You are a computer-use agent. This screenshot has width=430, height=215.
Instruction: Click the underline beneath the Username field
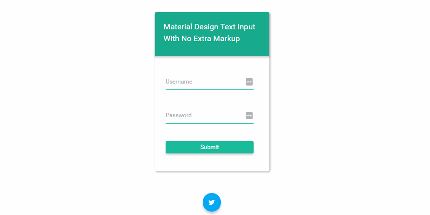[x=209, y=89]
